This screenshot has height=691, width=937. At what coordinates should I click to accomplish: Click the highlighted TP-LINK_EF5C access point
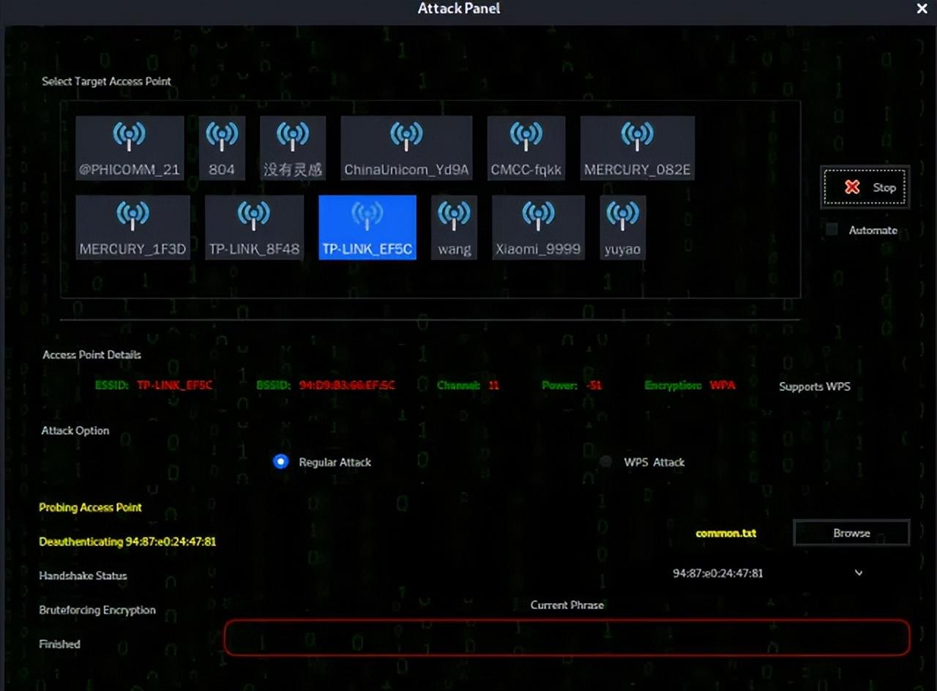click(x=367, y=227)
